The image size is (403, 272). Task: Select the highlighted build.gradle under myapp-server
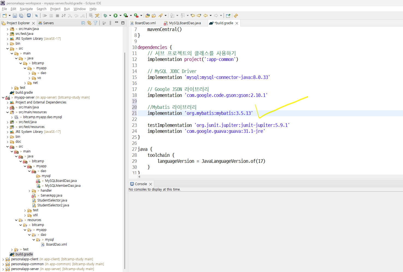pyautogui.click(x=24, y=254)
